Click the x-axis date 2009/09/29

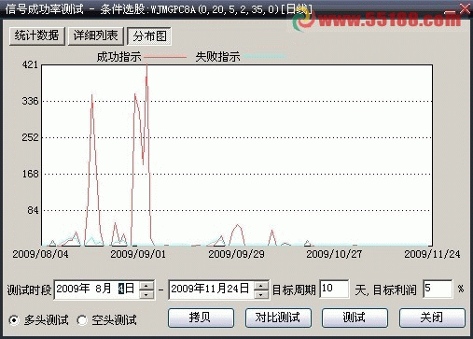coord(236,254)
